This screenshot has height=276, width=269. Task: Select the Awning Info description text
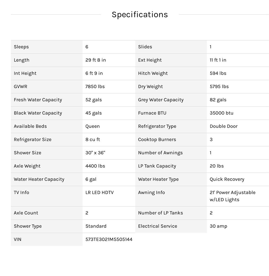tap(232, 196)
